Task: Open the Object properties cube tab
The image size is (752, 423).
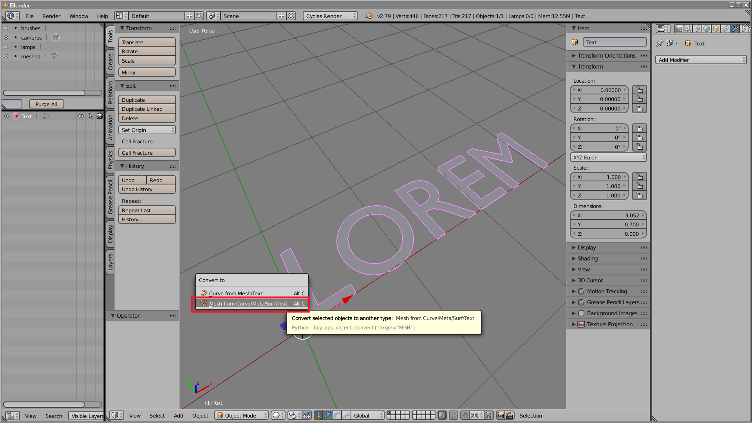Action: (716, 29)
